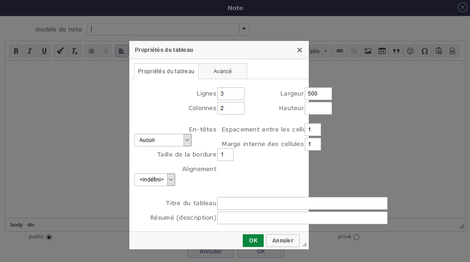Screen dimensions: 470x262
Task: Click the insert image icon
Action: [368, 51]
